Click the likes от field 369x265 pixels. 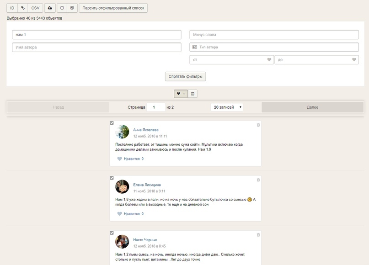click(231, 60)
